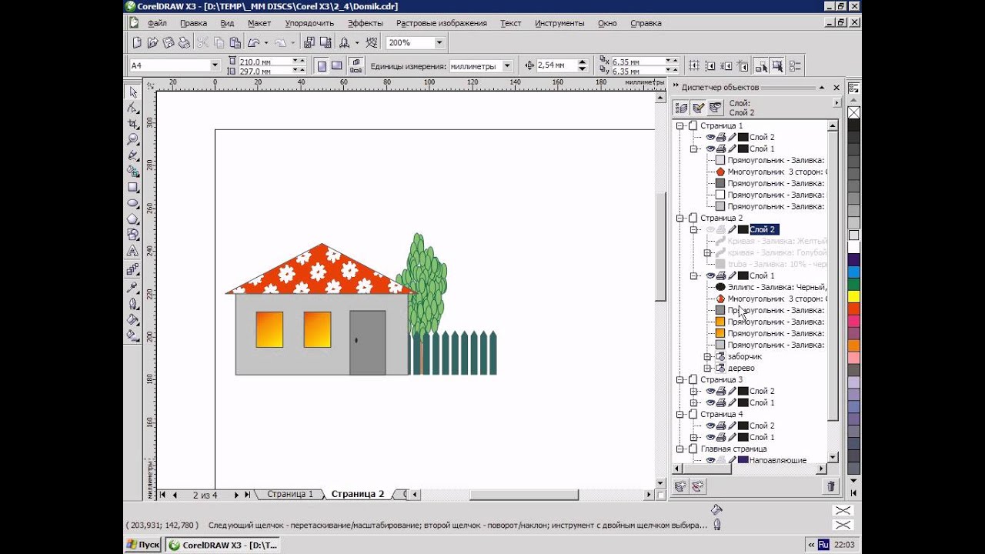
Task: Toggle printer icon of Страница 1 Слой 1
Action: click(721, 149)
